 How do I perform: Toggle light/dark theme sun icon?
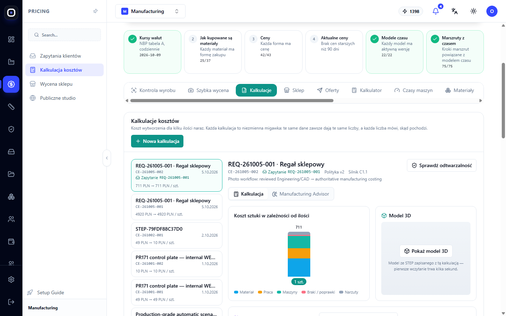(474, 11)
